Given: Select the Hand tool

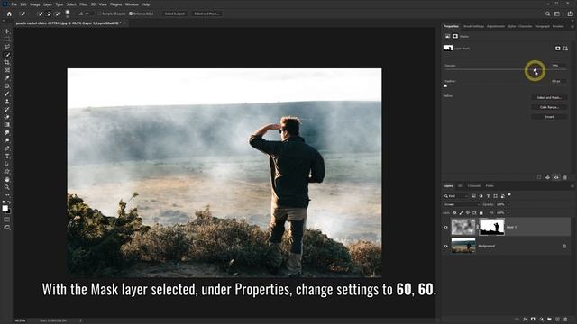Looking at the screenshot, I should (6, 180).
